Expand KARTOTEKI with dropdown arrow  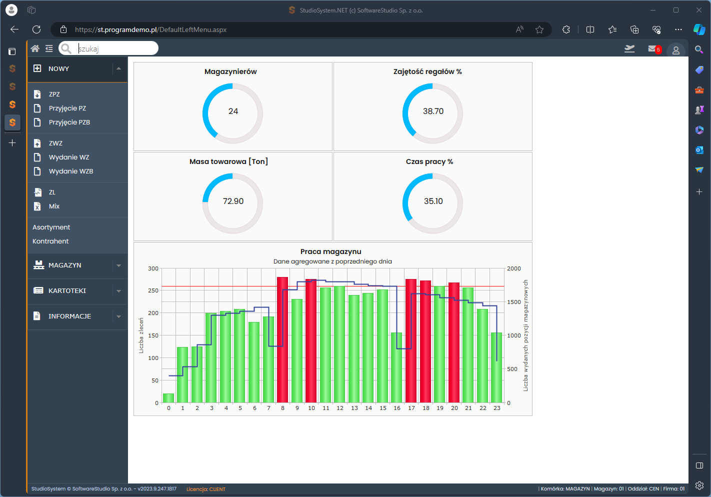click(118, 291)
